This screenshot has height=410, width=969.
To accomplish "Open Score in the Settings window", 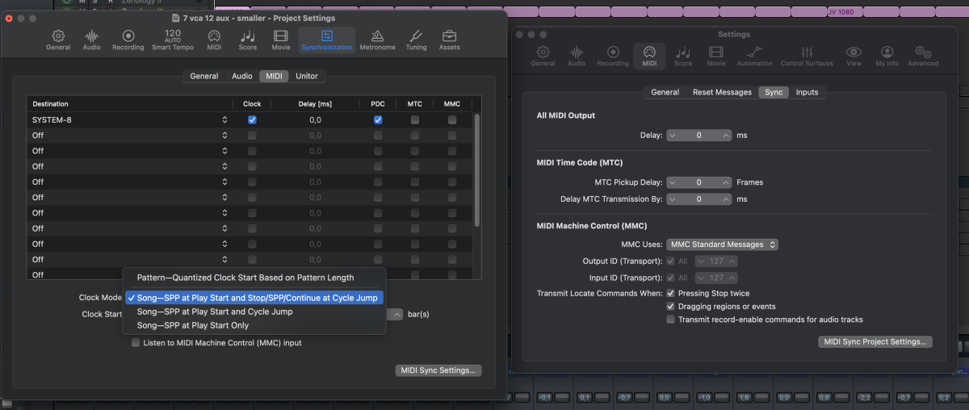I will (683, 56).
